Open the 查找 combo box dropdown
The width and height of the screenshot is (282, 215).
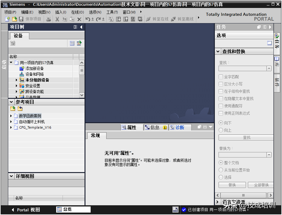(x=269, y=68)
